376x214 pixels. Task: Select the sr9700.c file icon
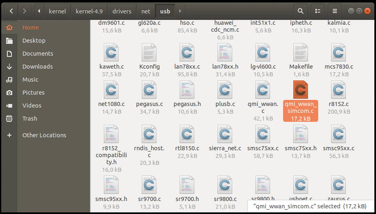(149, 185)
